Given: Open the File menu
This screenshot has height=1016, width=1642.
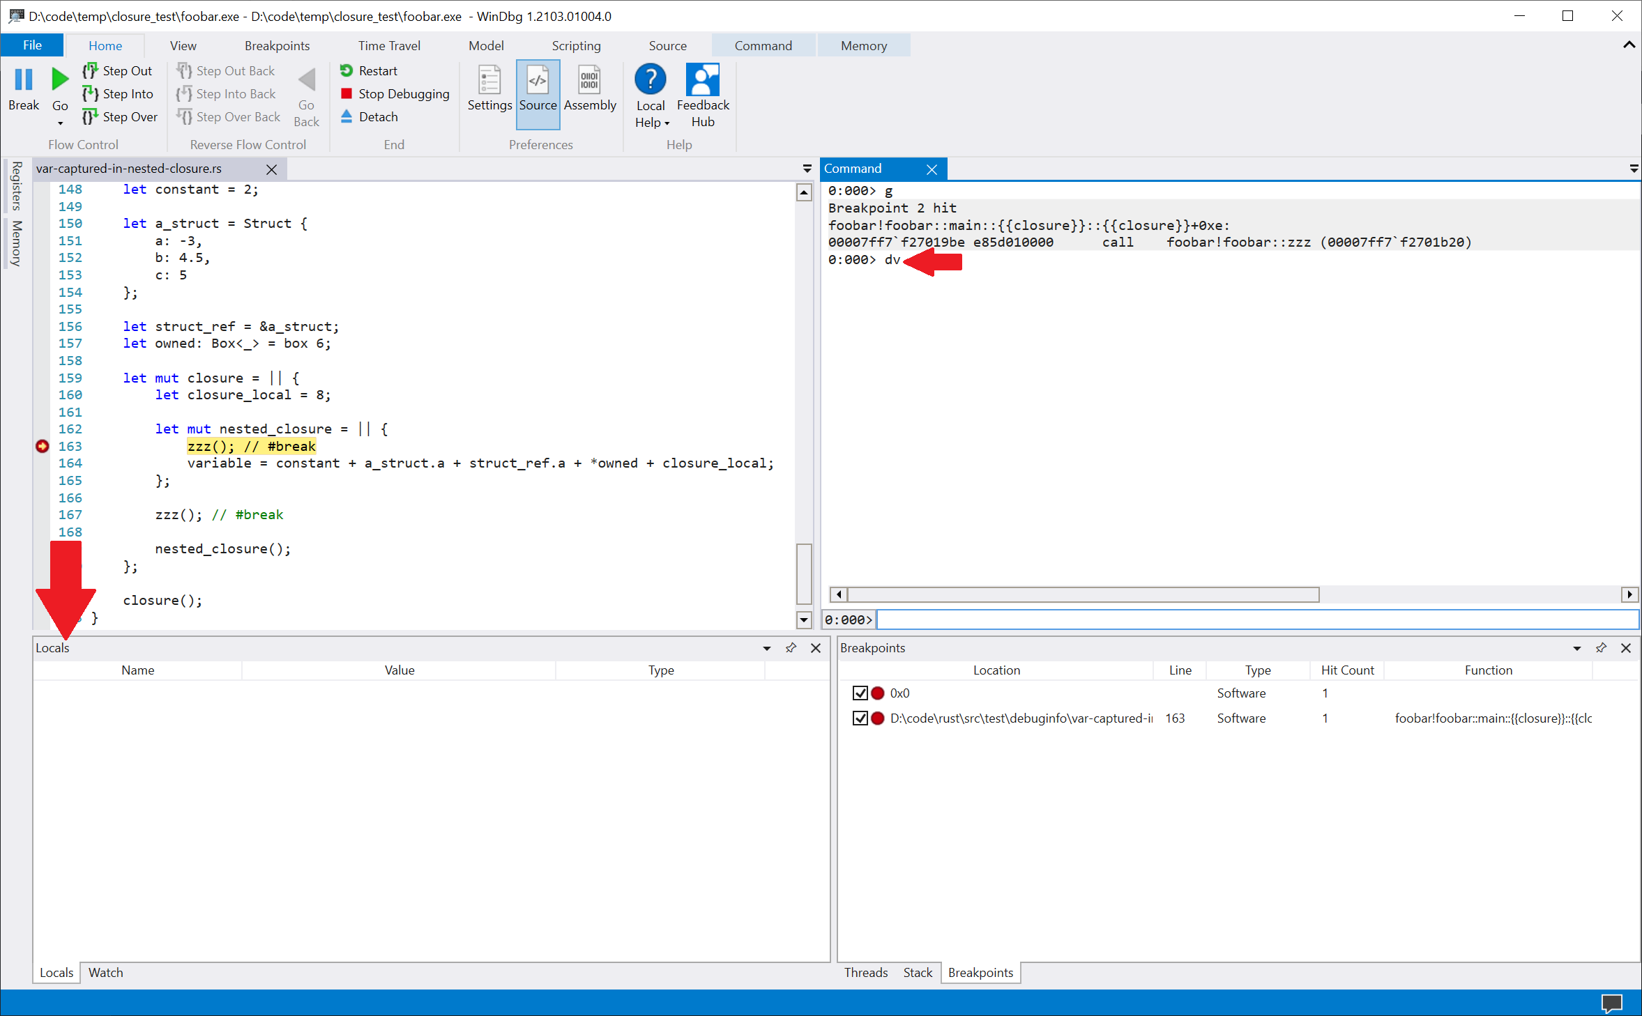Looking at the screenshot, I should tap(32, 45).
